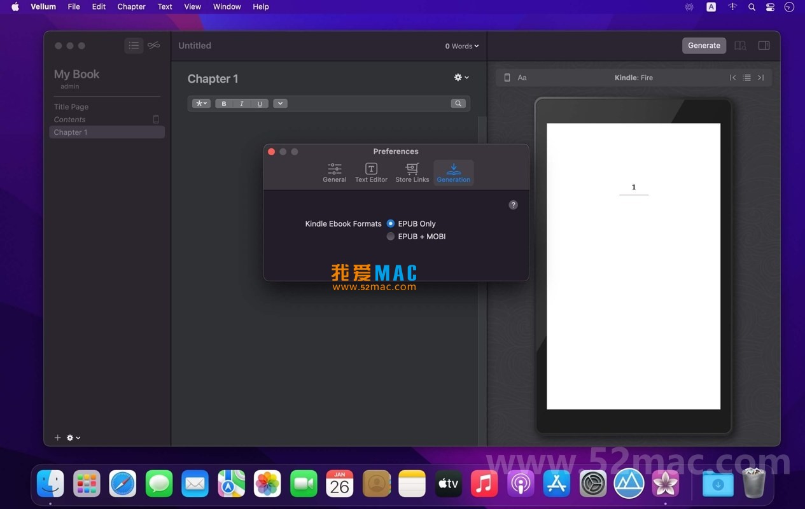Open the 0 Words count dropdown
This screenshot has height=509, width=805.
click(462, 46)
